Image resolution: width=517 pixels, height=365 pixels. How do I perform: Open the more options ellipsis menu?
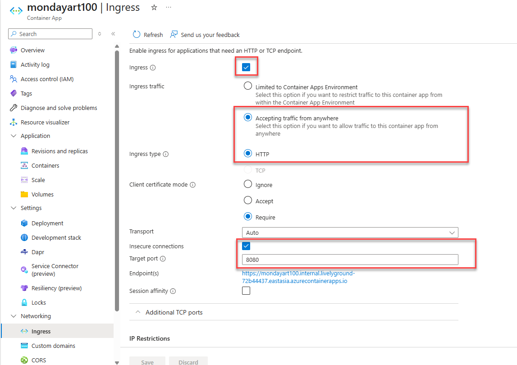pos(169,7)
